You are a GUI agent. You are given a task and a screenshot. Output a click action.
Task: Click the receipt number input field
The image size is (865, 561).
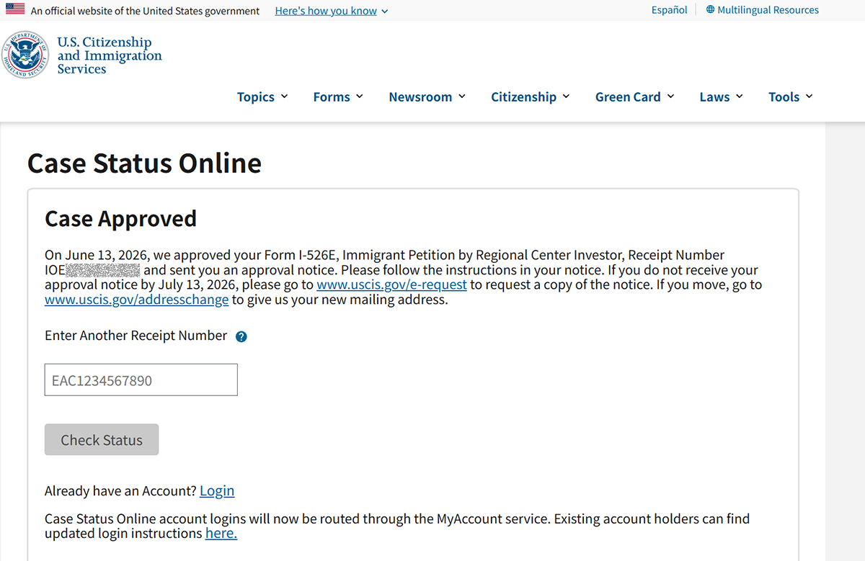click(x=141, y=380)
